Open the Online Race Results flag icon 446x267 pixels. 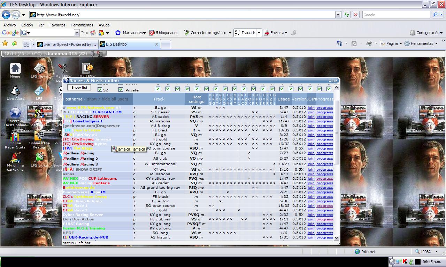(39, 136)
